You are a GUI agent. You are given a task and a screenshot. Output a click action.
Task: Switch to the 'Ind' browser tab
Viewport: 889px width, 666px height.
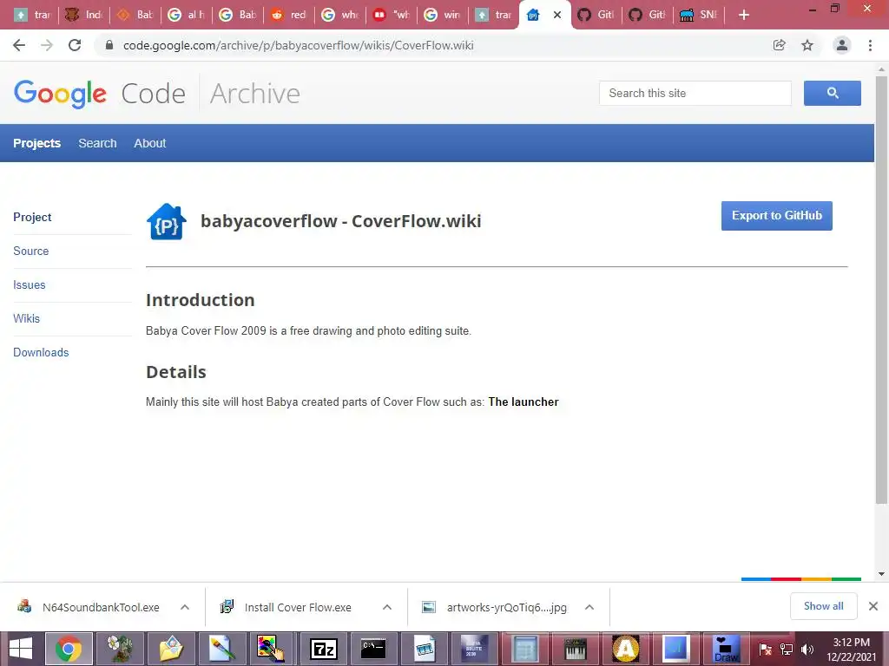[83, 15]
